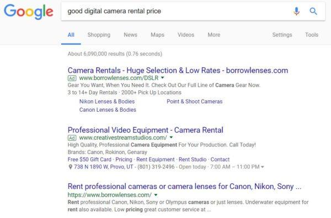Open Rent professional cameras or camera lenses result
The image size is (331, 218).
184,187
